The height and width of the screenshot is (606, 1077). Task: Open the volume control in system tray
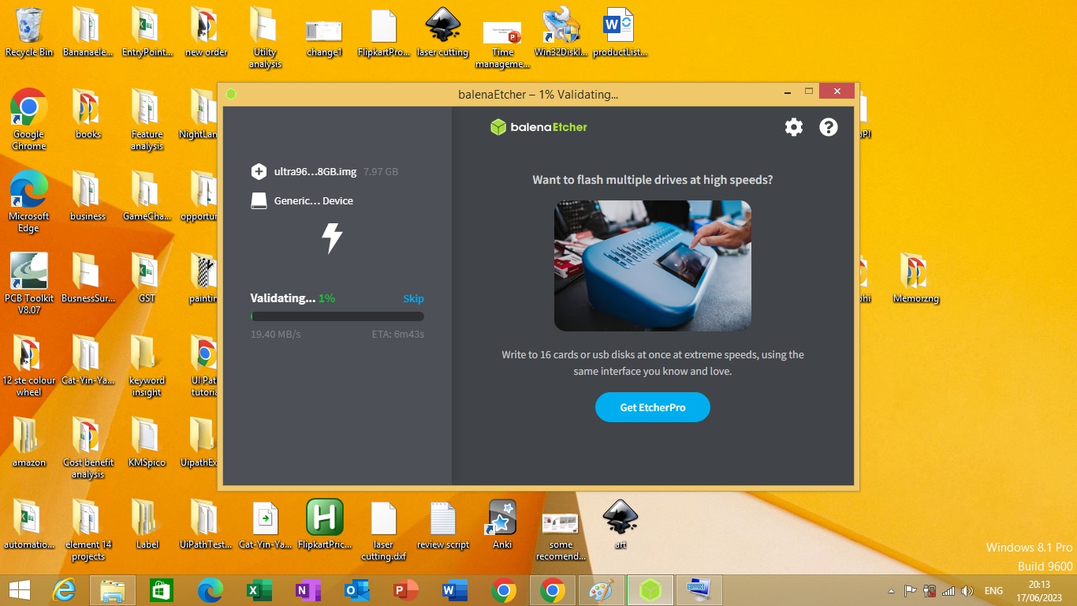(967, 590)
